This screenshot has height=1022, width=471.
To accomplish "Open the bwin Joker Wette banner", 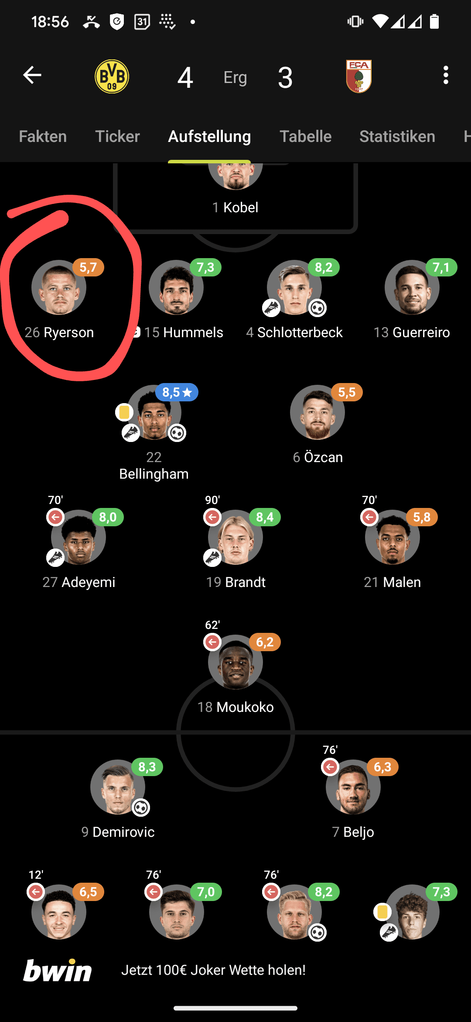I will click(235, 970).
